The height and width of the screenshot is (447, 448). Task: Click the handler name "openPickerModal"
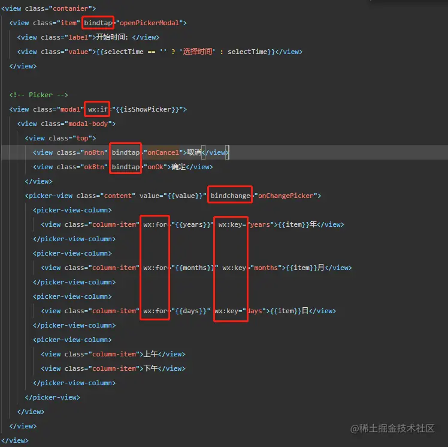click(149, 23)
